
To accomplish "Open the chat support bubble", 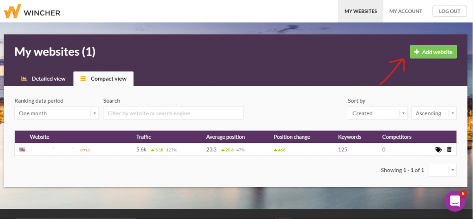I will click(455, 201).
